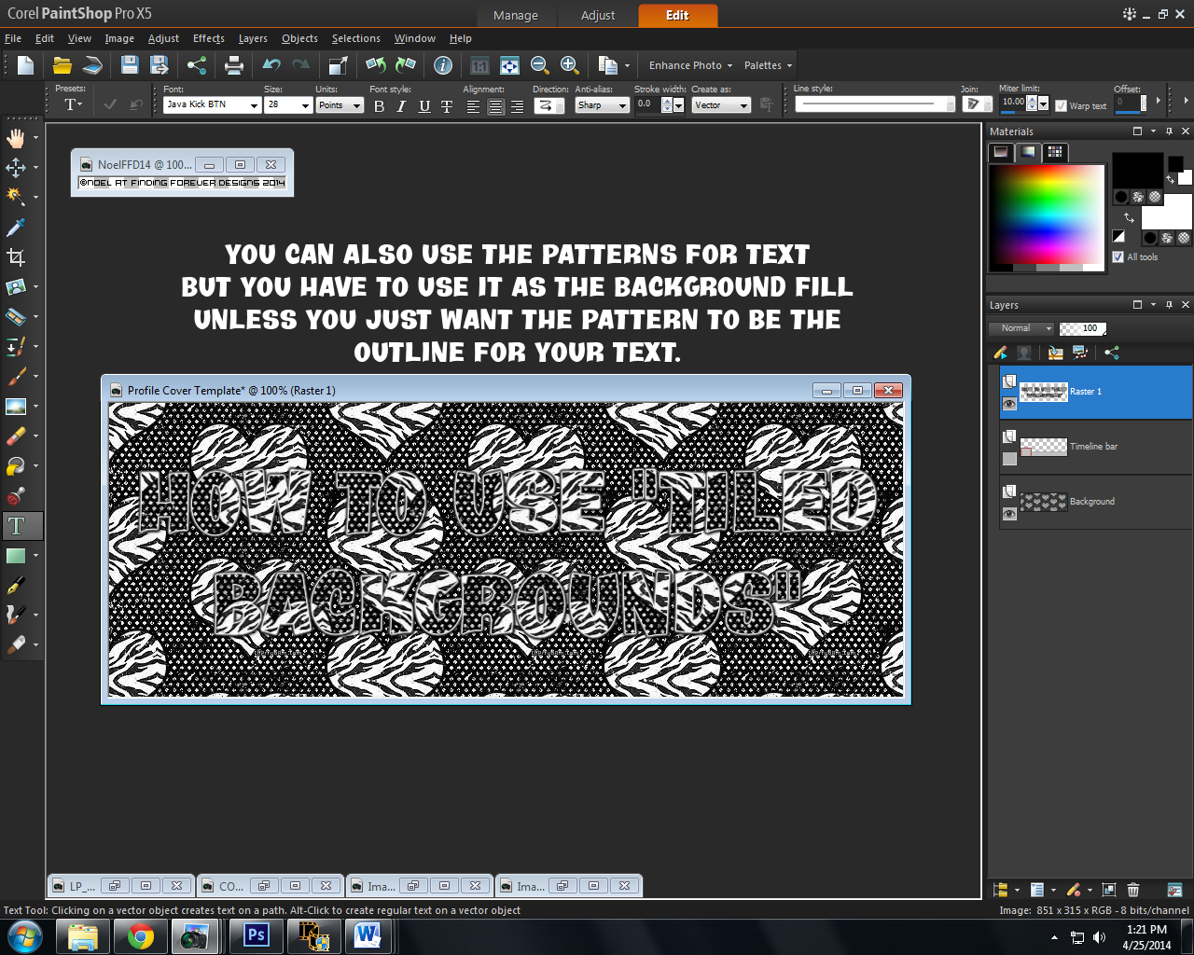Pick a color from the Materials rainbow swatch
Image resolution: width=1194 pixels, height=955 pixels.
click(x=1045, y=216)
